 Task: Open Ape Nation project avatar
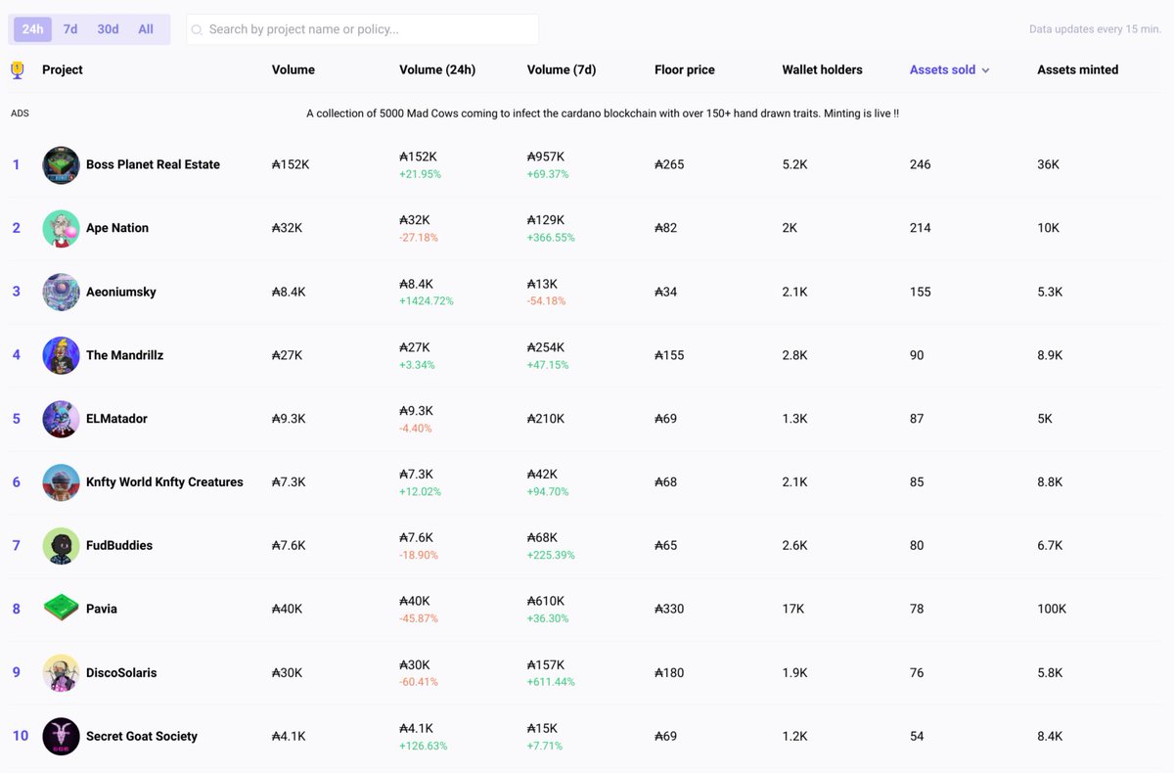61,228
